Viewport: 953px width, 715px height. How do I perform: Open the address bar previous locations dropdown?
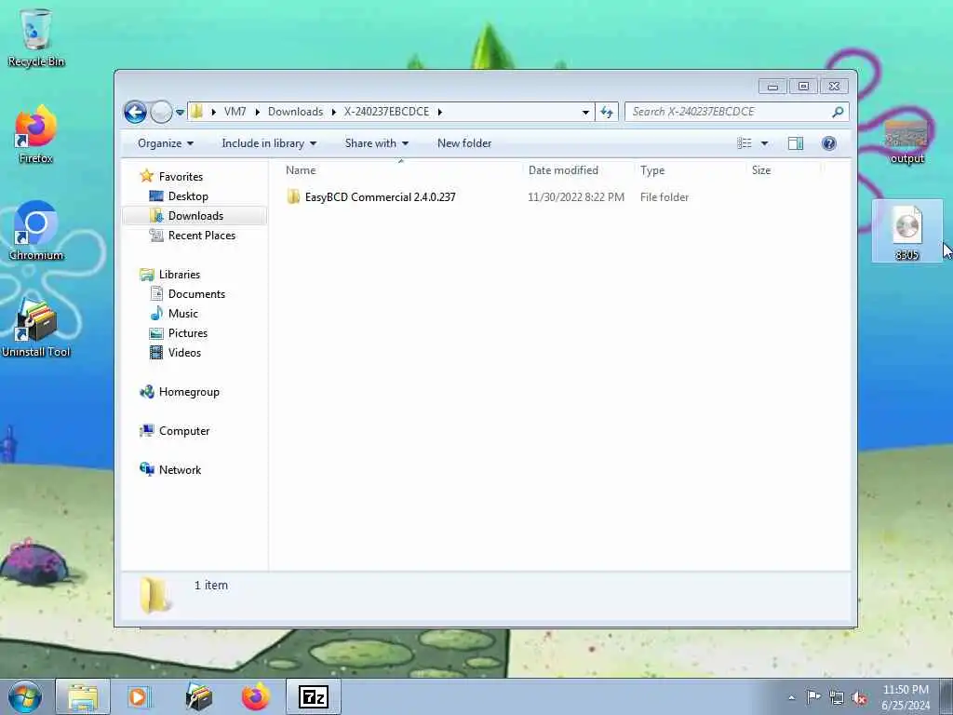[585, 112]
